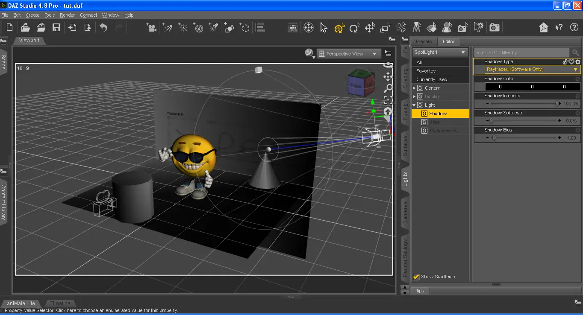Image resolution: width=583 pixels, height=315 pixels.
Task: Uncheck the Show Sub Items checkbox
Action: point(416,277)
